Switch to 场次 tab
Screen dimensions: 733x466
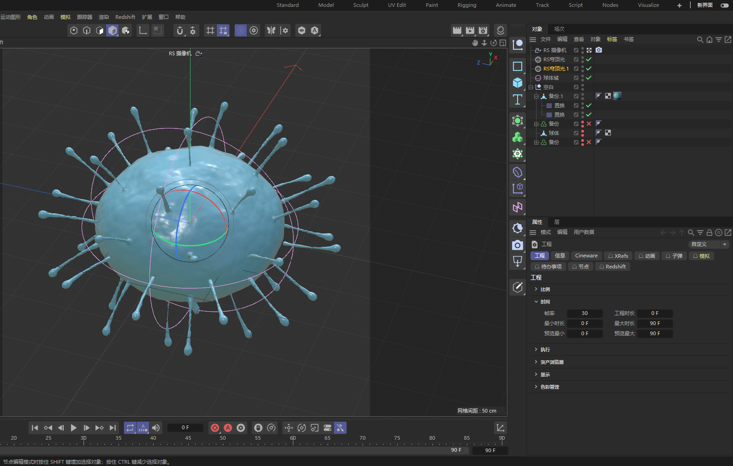(x=559, y=29)
